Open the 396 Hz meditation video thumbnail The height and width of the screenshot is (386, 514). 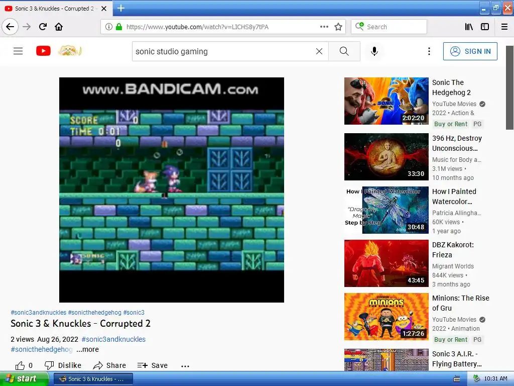click(386, 157)
